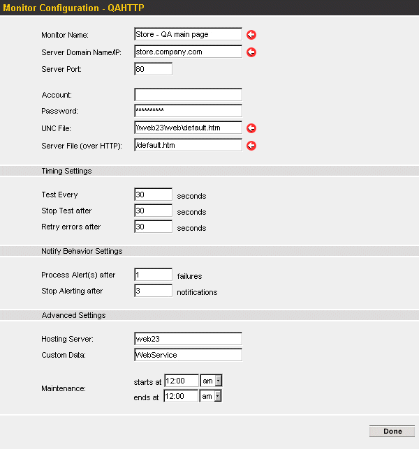Click the empty Account field
The width and height of the screenshot is (419, 449).
188,95
